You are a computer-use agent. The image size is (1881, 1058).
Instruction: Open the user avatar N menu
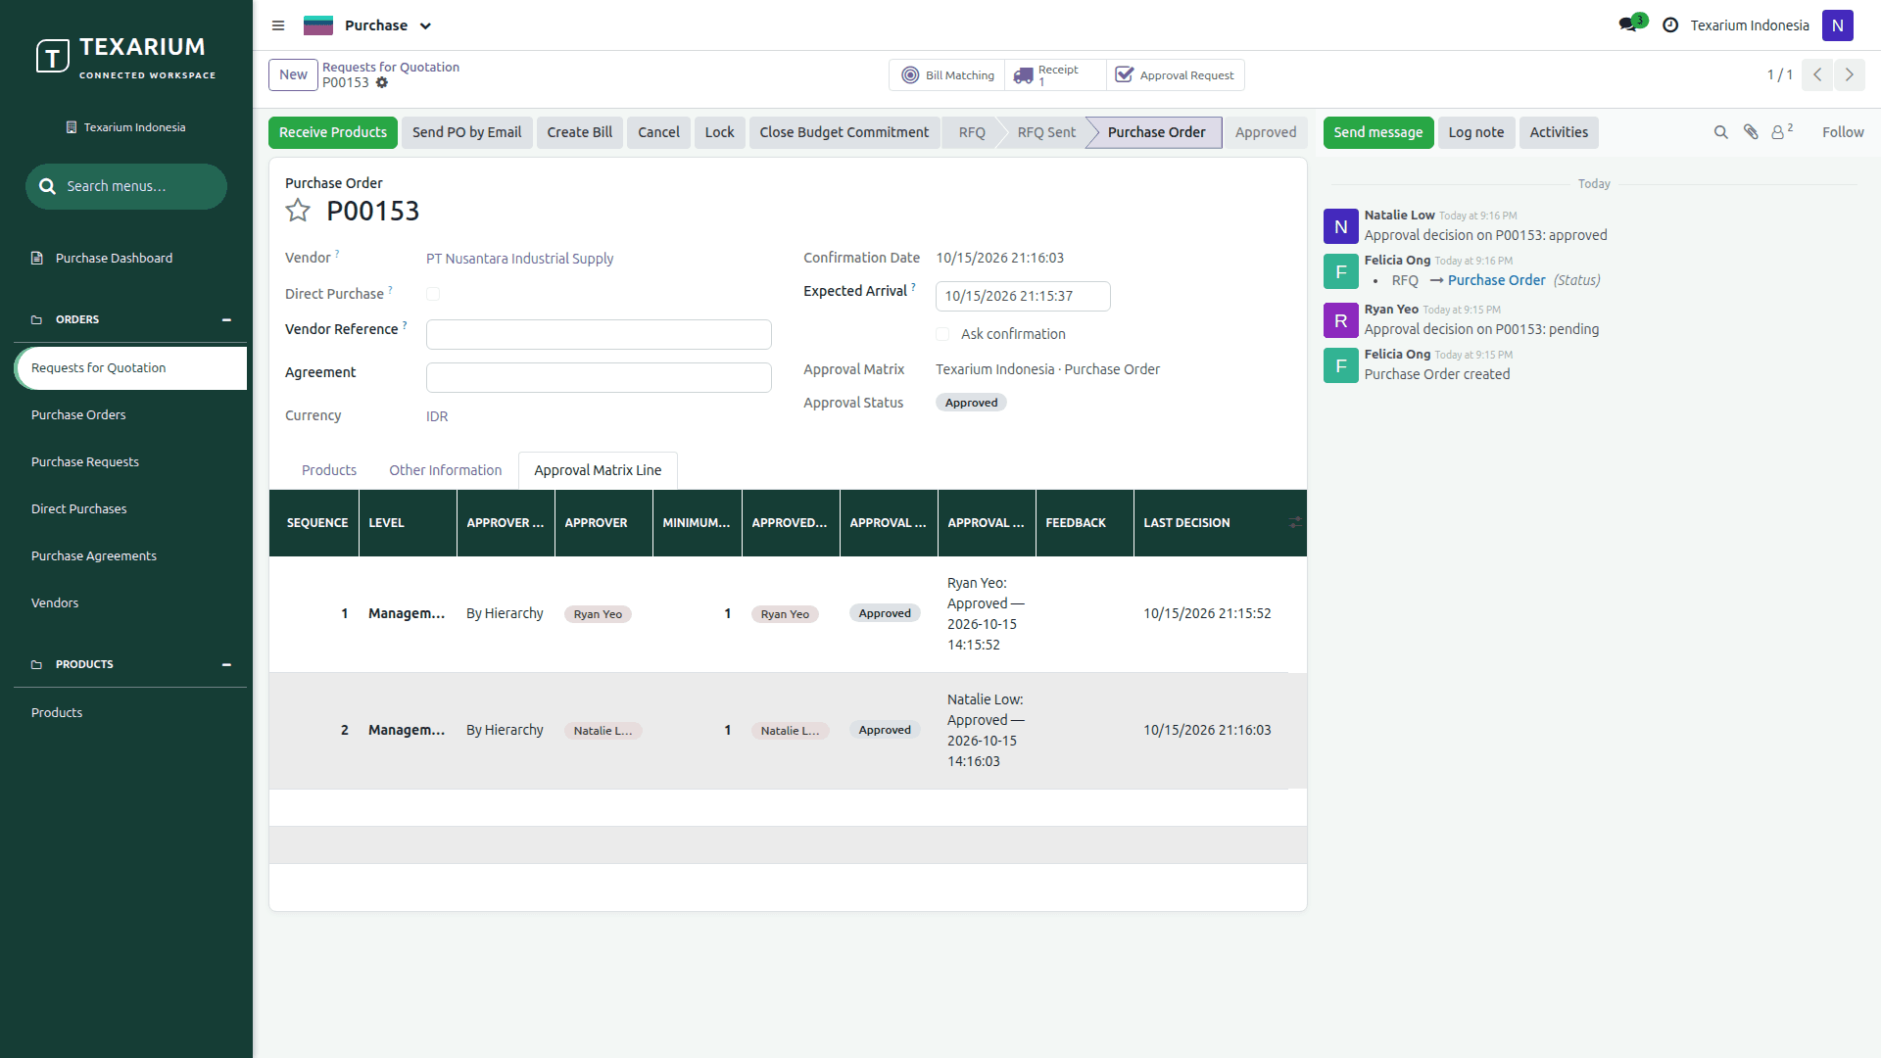click(x=1837, y=25)
